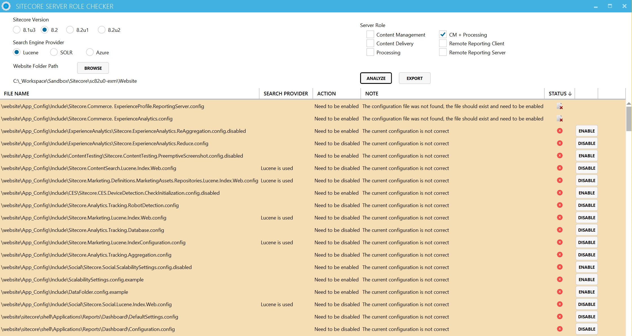Click the ANALYZE button
This screenshot has width=632, height=336.
tap(376, 78)
